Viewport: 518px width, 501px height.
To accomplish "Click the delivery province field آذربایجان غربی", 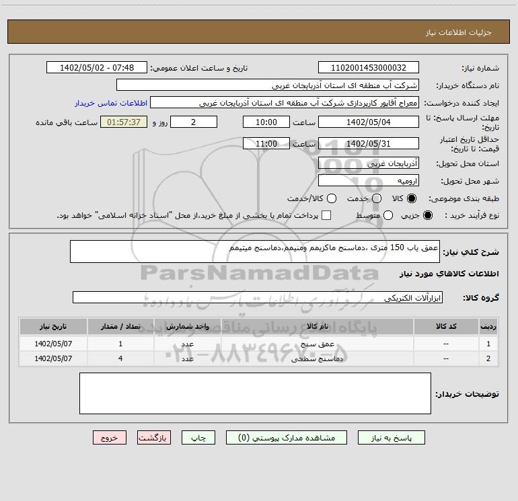I will (369, 163).
